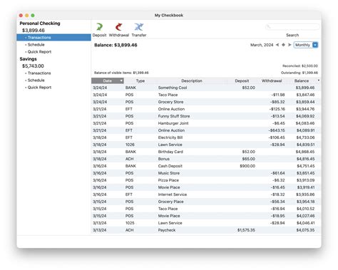The height and width of the screenshot is (270, 338).
Task: Click the yellow minimize window button
Action: (26, 15)
